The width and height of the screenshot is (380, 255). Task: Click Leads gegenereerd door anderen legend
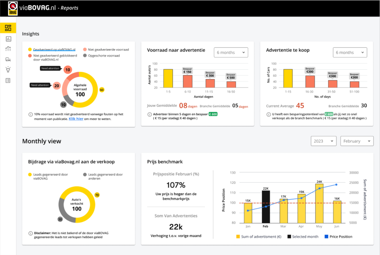[103, 176]
